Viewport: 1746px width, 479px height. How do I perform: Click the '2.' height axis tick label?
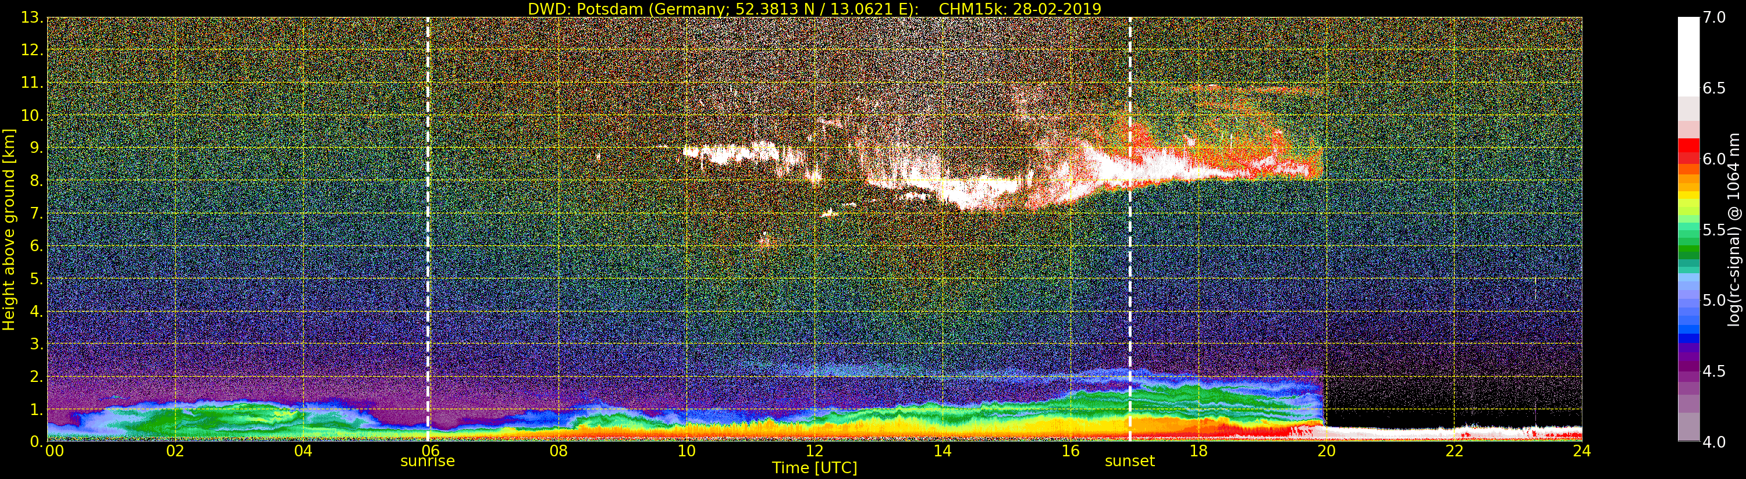[36, 376]
